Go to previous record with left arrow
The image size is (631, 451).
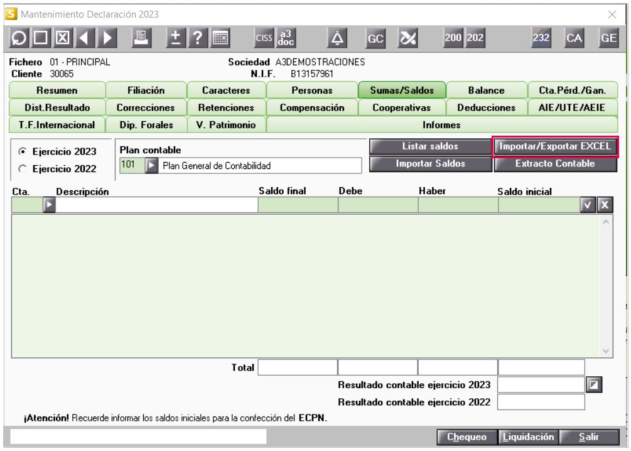[x=84, y=38]
